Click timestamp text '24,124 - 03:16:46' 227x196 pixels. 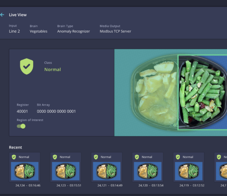click(28, 185)
